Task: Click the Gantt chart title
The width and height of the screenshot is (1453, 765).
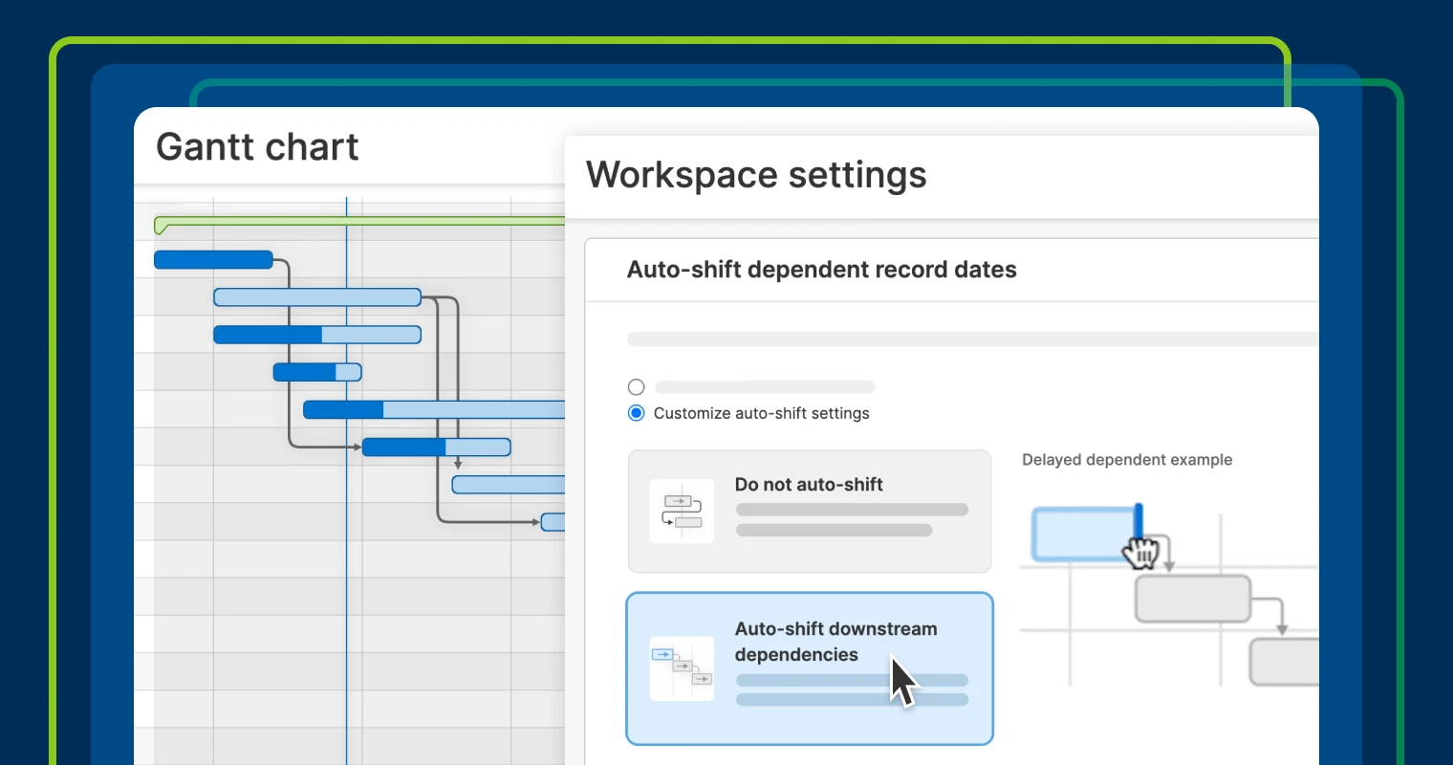Action: pos(257,147)
